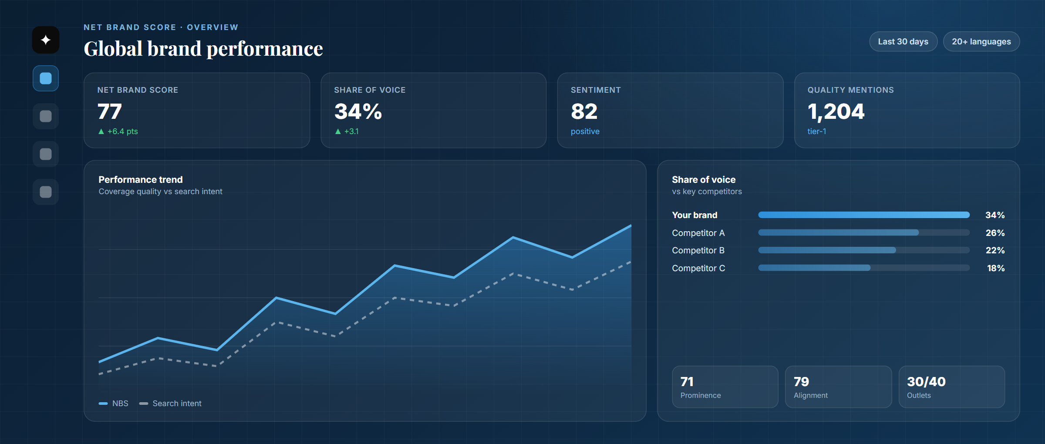Click the 'positive' sentiment label
The height and width of the screenshot is (444, 1045).
coord(585,131)
